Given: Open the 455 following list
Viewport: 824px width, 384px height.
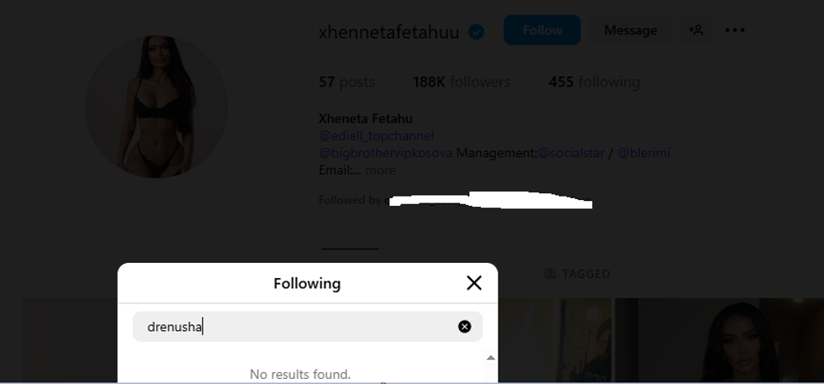Looking at the screenshot, I should coord(594,82).
